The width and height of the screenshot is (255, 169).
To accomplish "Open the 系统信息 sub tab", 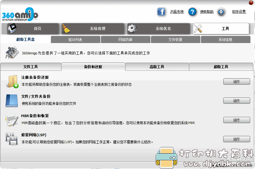I will click(225, 40).
